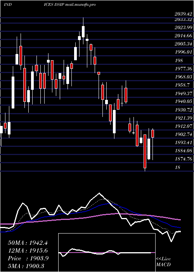Click the IND title text

[x=8, y=5]
